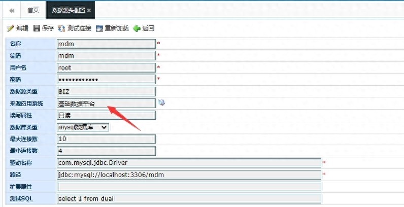Click the 驱动名称 row label

pyautogui.click(x=21, y=163)
